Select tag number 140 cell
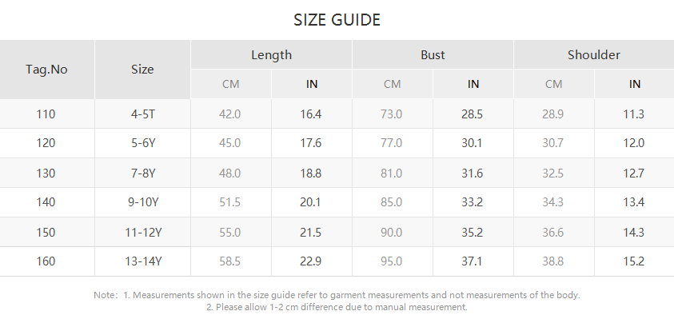The height and width of the screenshot is (323, 674). [x=46, y=203]
